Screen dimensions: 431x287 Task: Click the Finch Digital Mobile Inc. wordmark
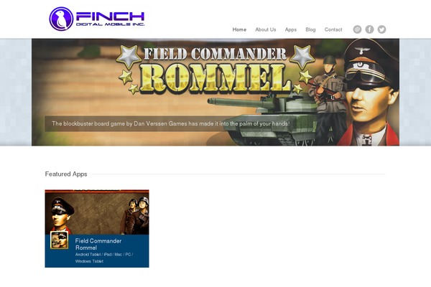point(110,19)
